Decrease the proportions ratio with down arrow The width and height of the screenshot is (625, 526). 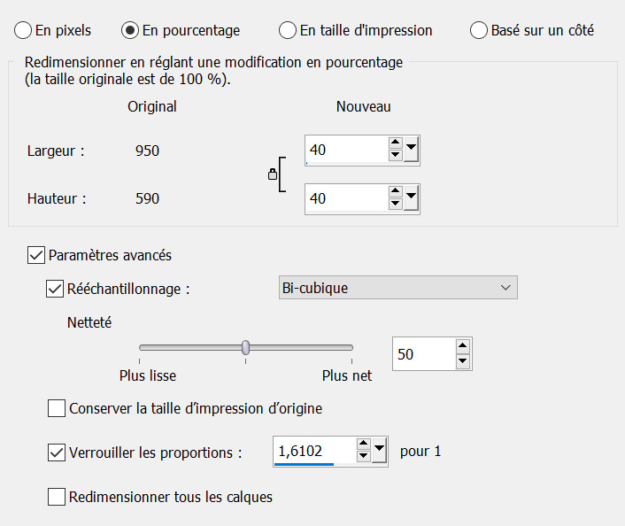pyautogui.click(x=363, y=458)
